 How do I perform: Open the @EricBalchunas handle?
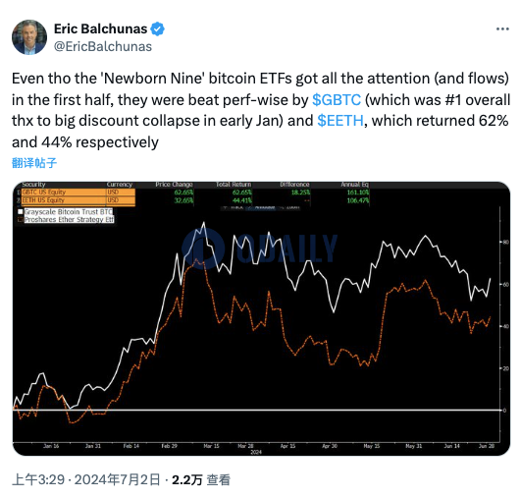click(x=103, y=46)
